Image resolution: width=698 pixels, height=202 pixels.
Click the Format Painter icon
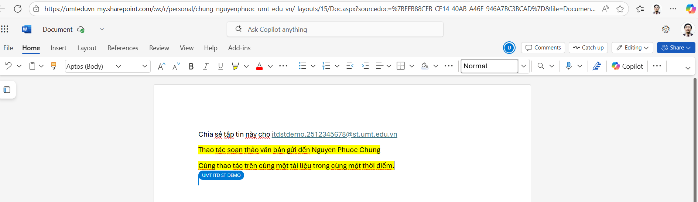pos(54,66)
